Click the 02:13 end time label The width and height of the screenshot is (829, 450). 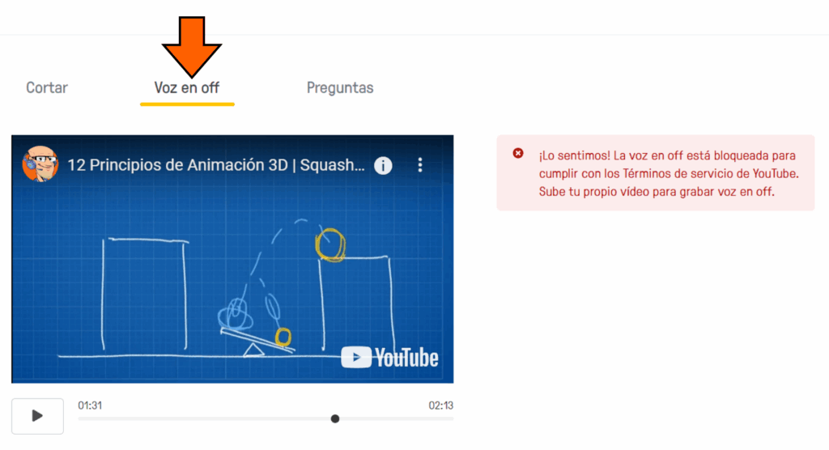click(441, 405)
